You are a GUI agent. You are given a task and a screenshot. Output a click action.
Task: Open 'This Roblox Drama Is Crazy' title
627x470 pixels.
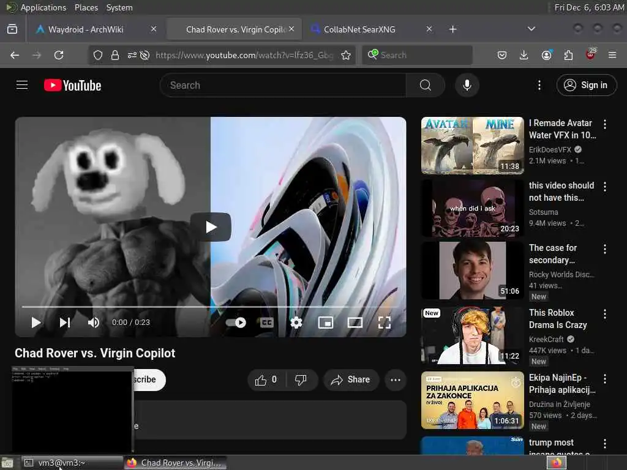pyautogui.click(x=558, y=319)
